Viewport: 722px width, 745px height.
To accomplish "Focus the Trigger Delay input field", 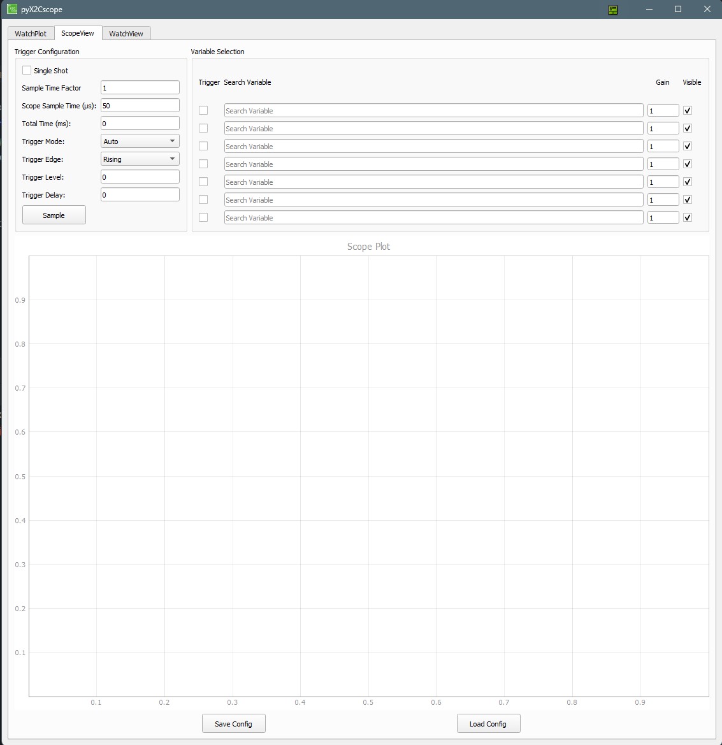I will pos(140,195).
